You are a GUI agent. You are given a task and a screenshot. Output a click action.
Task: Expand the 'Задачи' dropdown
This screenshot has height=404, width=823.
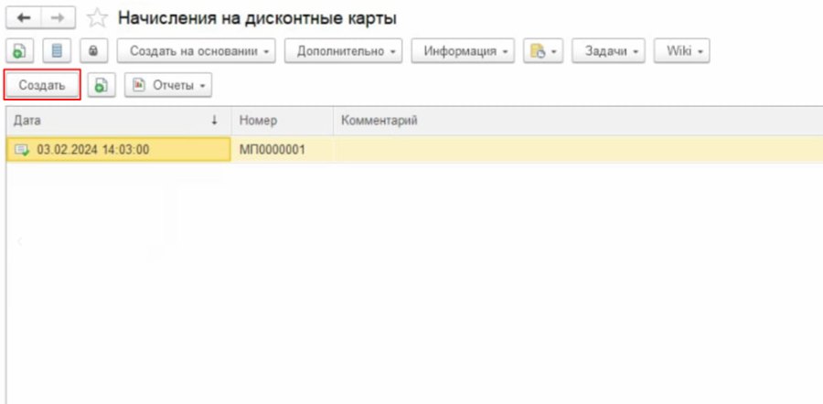click(608, 51)
